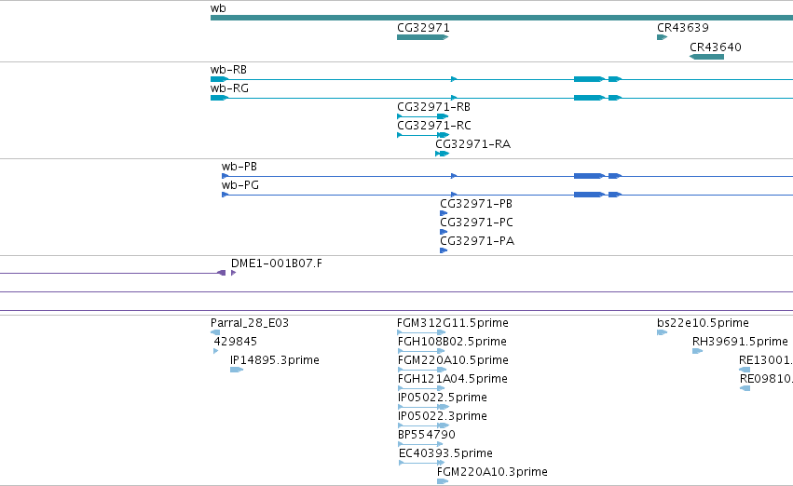Click the CG32971-PA coding segment

click(444, 250)
